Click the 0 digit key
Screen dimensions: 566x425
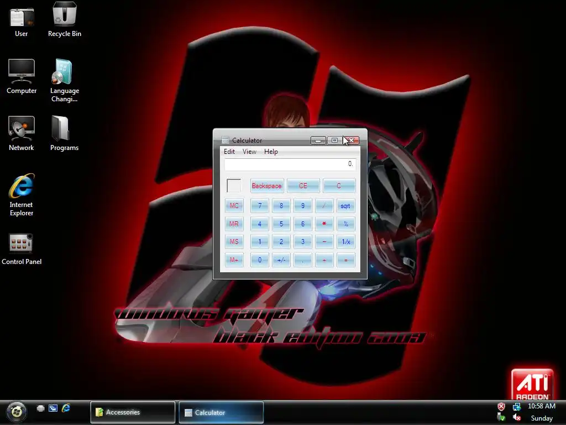(260, 260)
